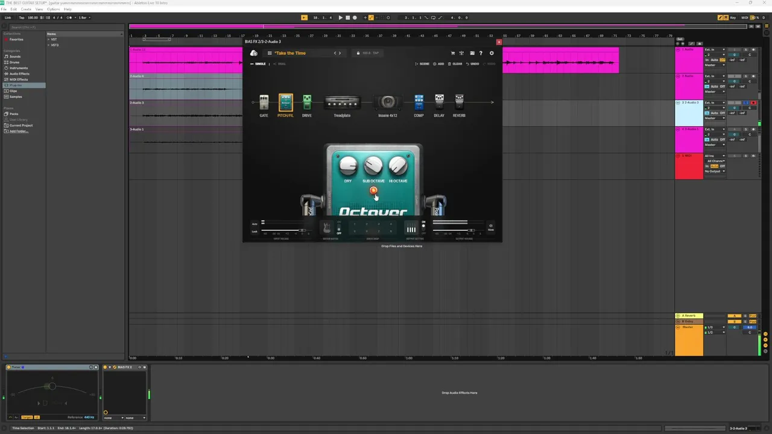
Task: Open Drums category in browser
Action: [14, 62]
